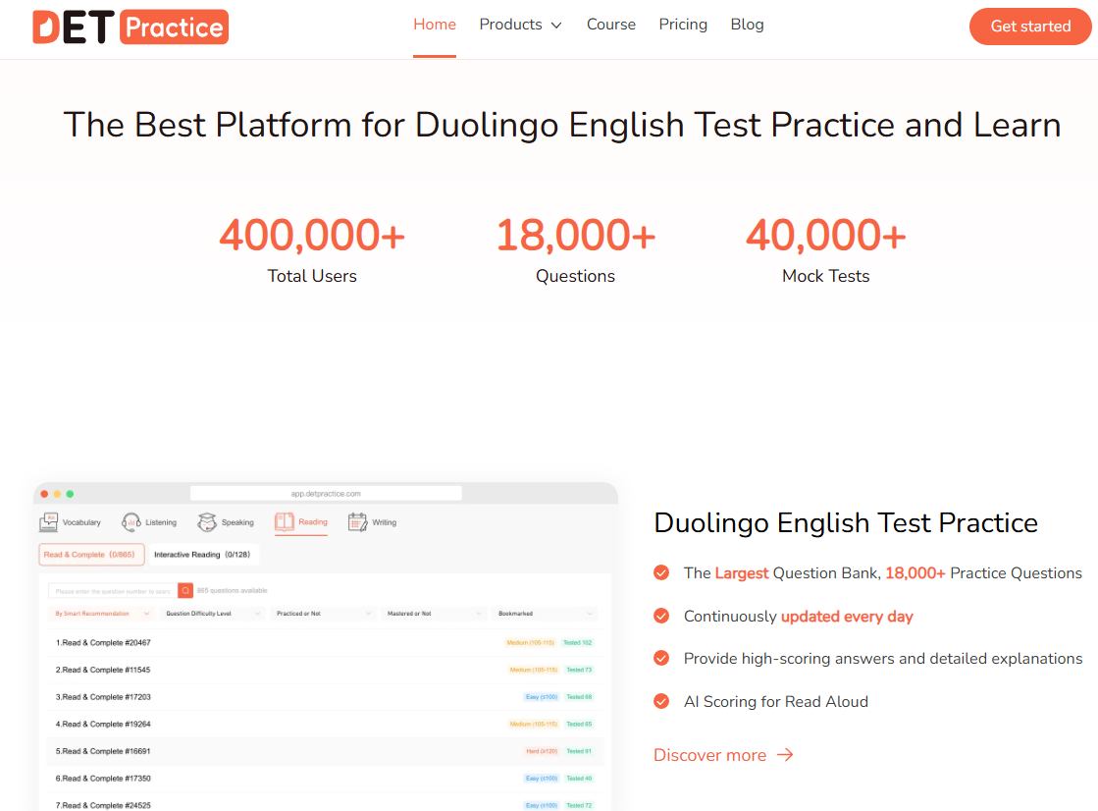Go to the Home nav item
Image resolution: width=1098 pixels, height=811 pixels.
coord(434,25)
